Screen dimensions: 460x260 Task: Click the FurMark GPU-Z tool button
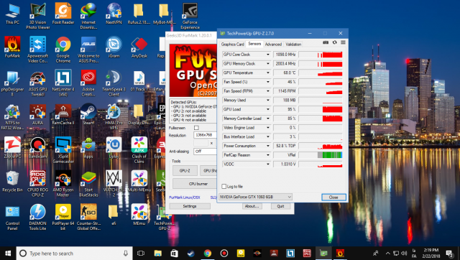click(185, 171)
